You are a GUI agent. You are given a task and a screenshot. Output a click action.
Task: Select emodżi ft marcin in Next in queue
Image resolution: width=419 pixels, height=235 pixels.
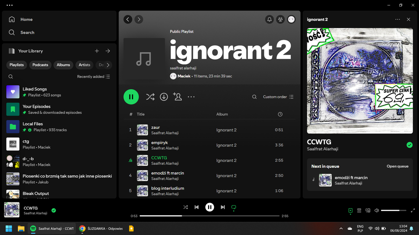click(x=360, y=180)
